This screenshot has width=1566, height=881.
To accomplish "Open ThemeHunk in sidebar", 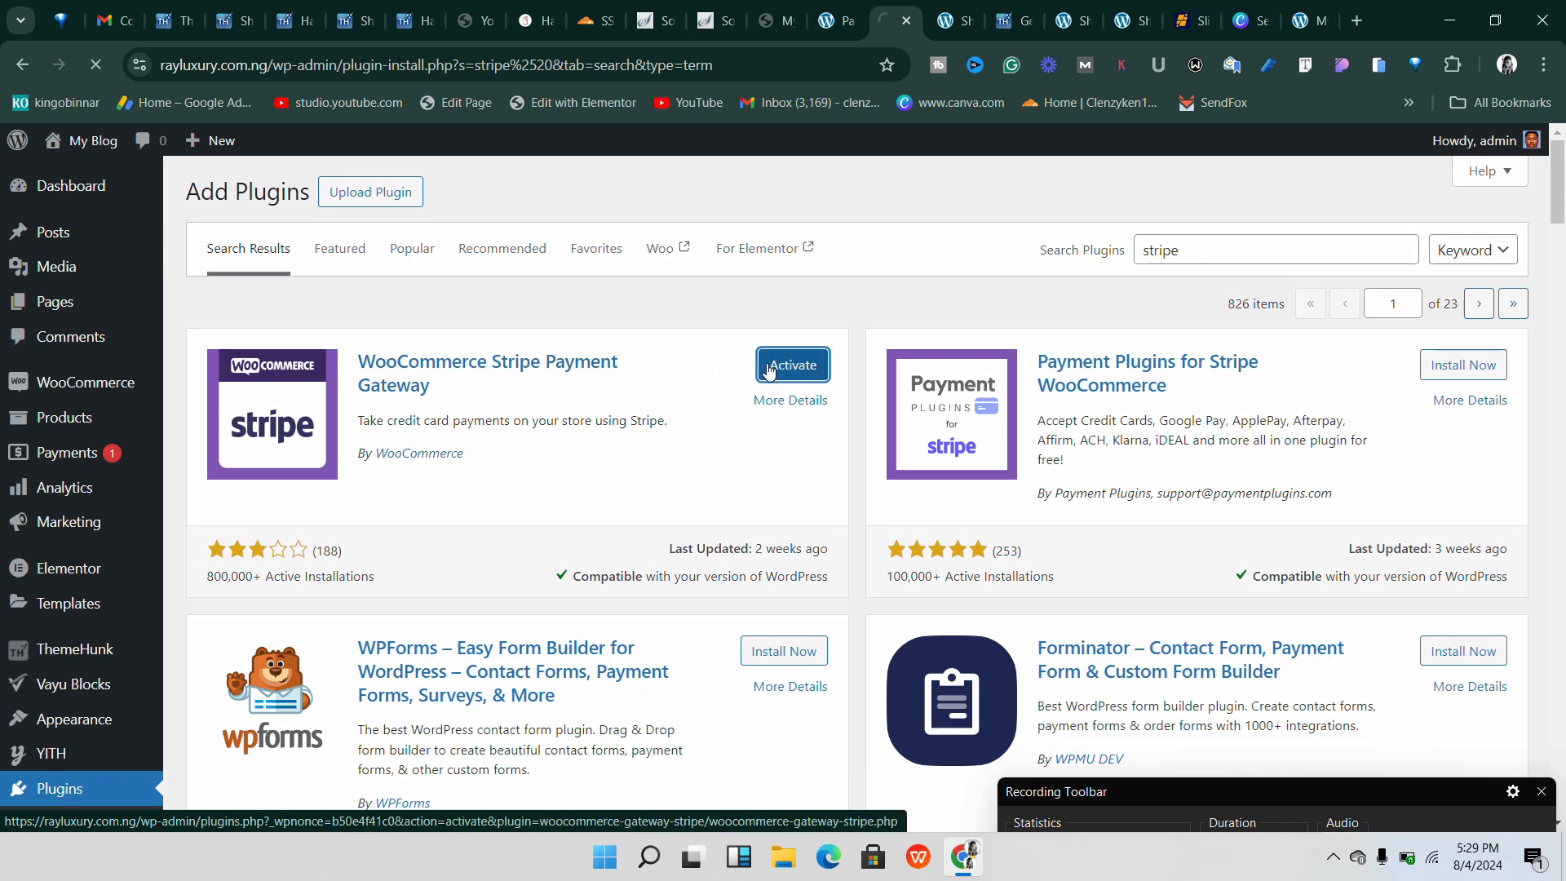I will (74, 649).
